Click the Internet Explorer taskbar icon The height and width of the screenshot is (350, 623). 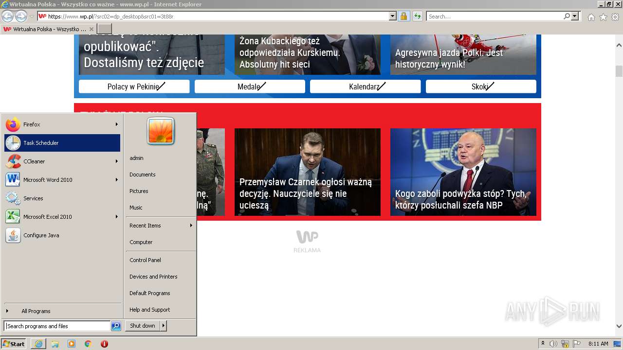[x=38, y=344]
